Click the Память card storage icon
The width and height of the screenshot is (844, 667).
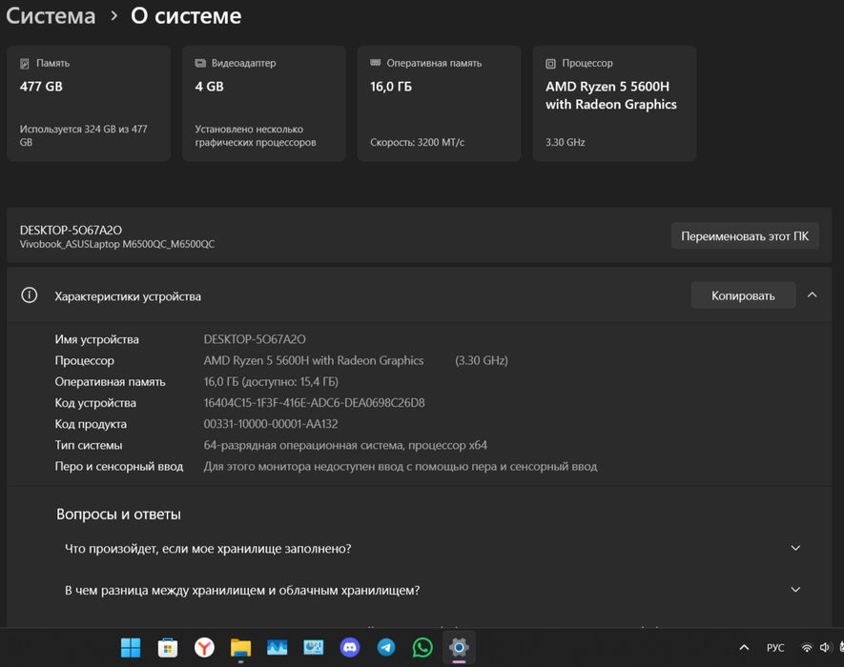(x=25, y=64)
